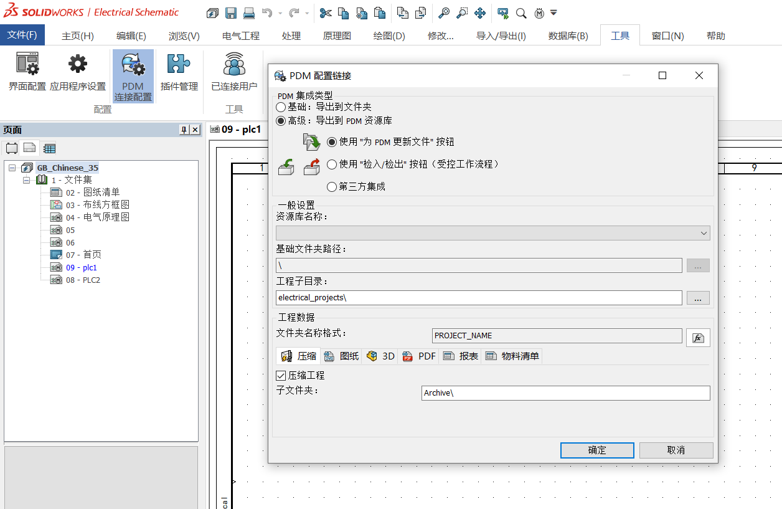Click the Print icon in quick toolbar
The image size is (782, 509).
[x=248, y=12]
